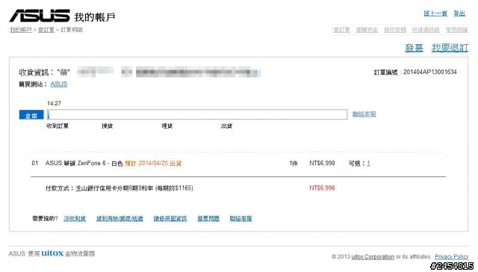Select 修改密碼 in the top menu

[x=395, y=30]
